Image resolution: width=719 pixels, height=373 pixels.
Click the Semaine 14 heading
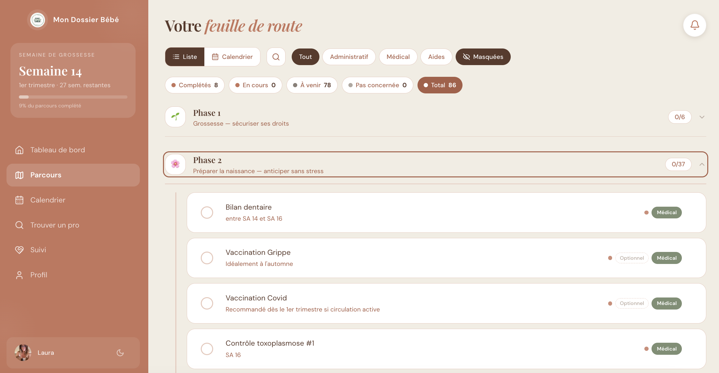point(50,71)
